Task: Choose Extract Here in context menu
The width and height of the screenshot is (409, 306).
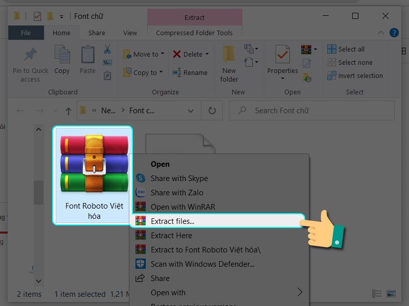Action: 219,236
